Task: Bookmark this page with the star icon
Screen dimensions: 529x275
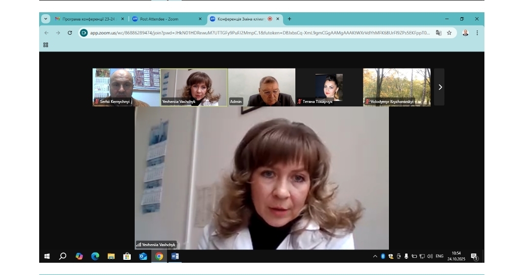Action: [449, 33]
